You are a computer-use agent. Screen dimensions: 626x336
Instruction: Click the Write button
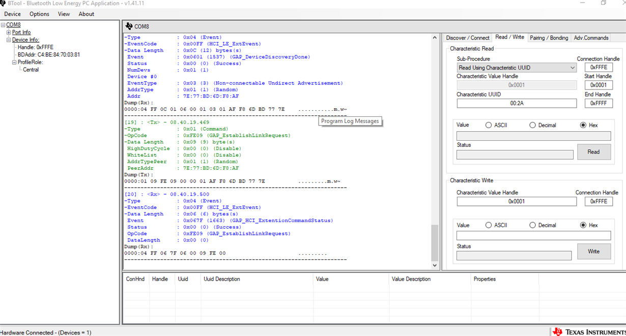click(593, 252)
